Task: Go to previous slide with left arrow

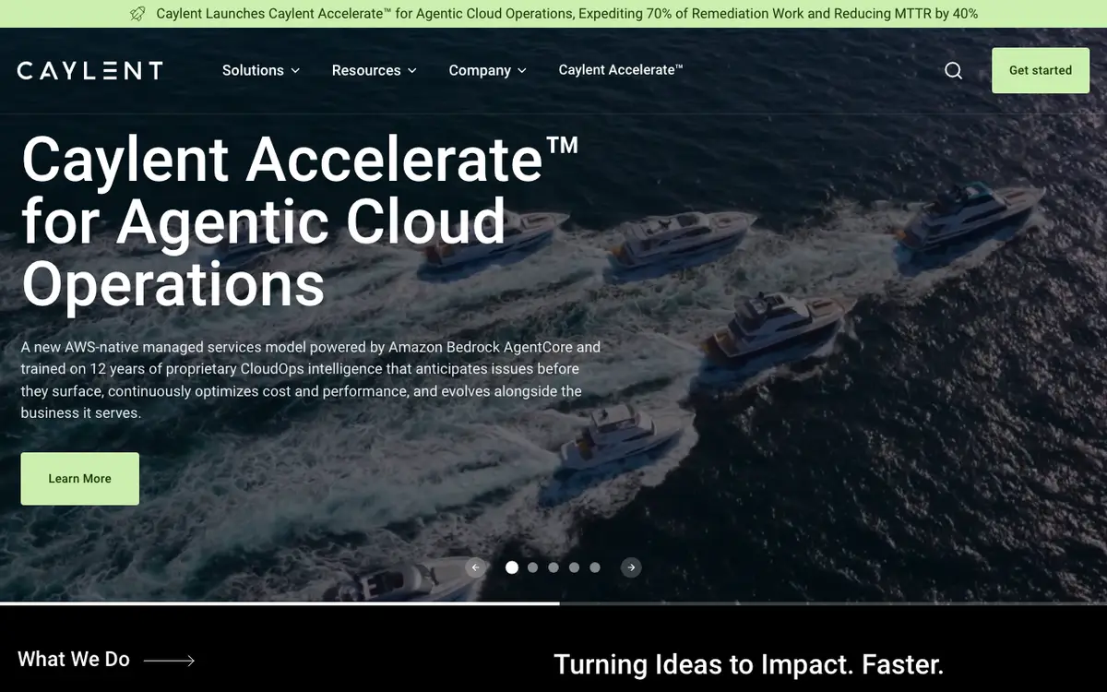Action: click(475, 567)
